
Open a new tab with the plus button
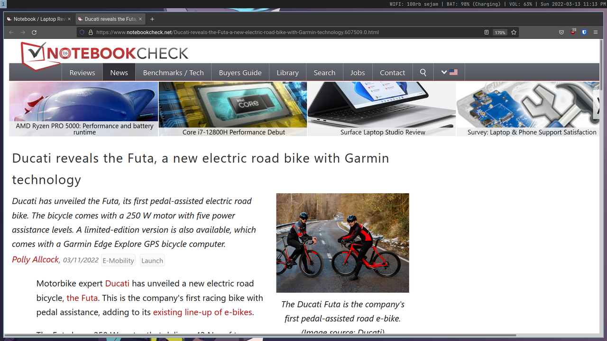coord(152,19)
